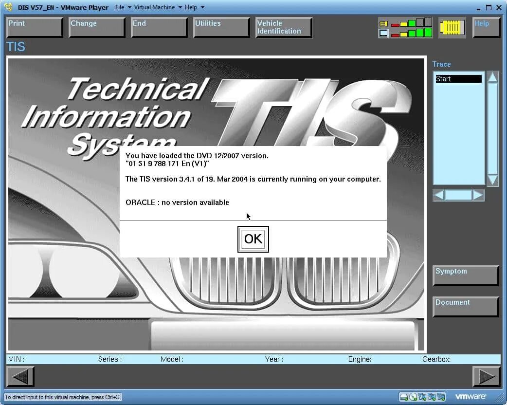Click the vmware logo in status bar
The width and height of the screenshot is (507, 405).
click(x=471, y=396)
